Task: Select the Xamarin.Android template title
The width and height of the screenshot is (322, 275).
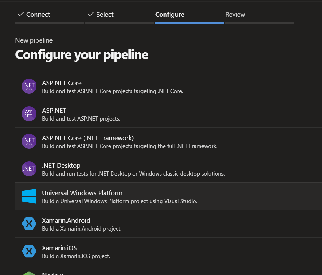Action: [66, 221]
